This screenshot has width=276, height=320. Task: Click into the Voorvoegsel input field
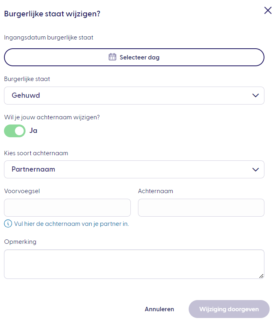[x=67, y=207]
